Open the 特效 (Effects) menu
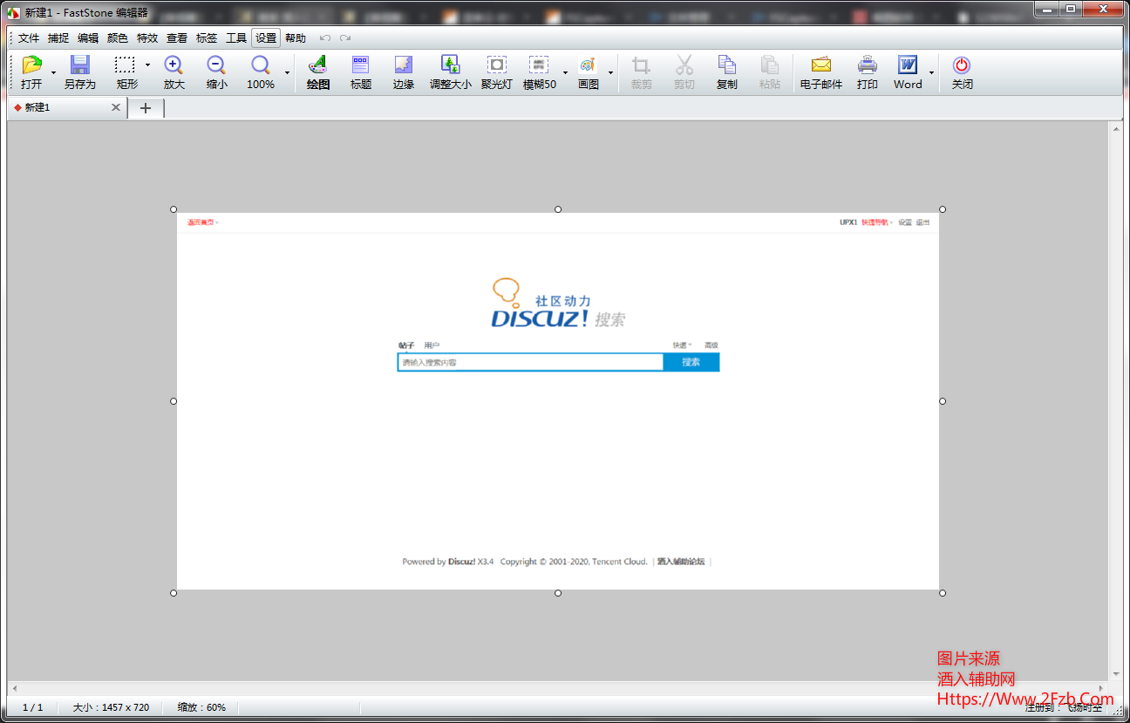The width and height of the screenshot is (1130, 723). pyautogui.click(x=147, y=38)
